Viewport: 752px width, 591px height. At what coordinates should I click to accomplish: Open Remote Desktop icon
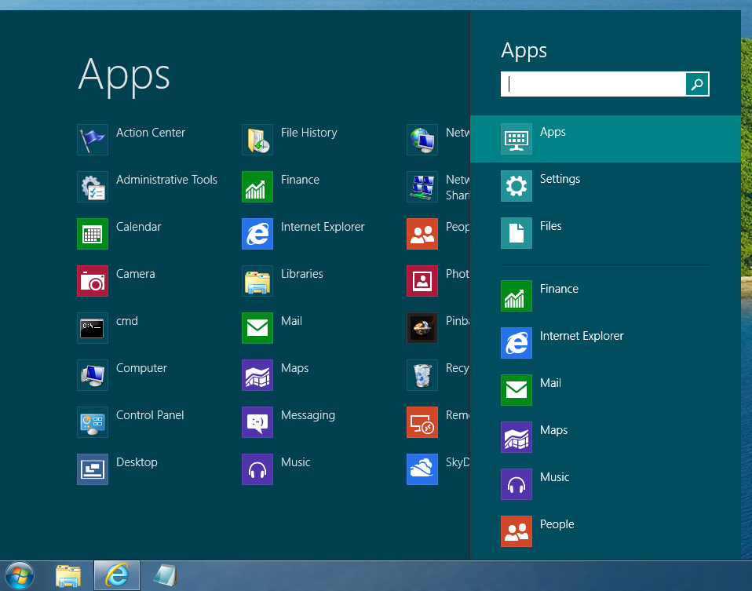tap(422, 421)
